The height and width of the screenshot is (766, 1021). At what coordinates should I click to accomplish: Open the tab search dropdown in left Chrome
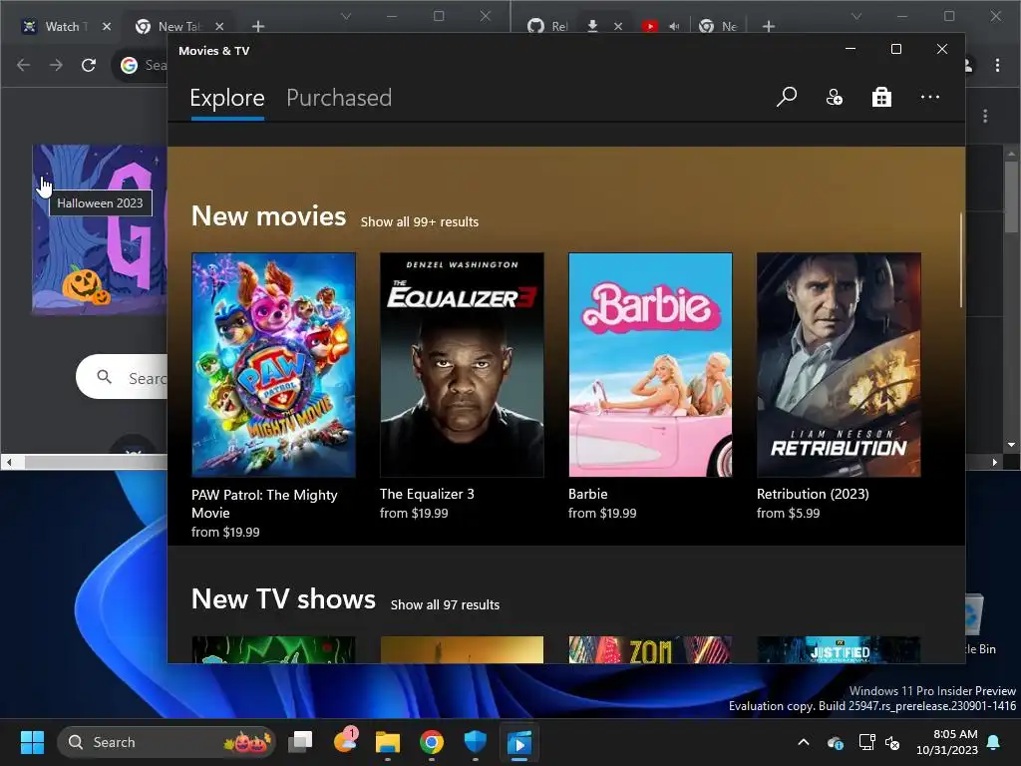pos(346,16)
